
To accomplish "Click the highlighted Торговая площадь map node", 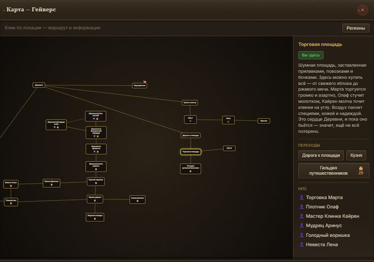I will [x=191, y=152].
